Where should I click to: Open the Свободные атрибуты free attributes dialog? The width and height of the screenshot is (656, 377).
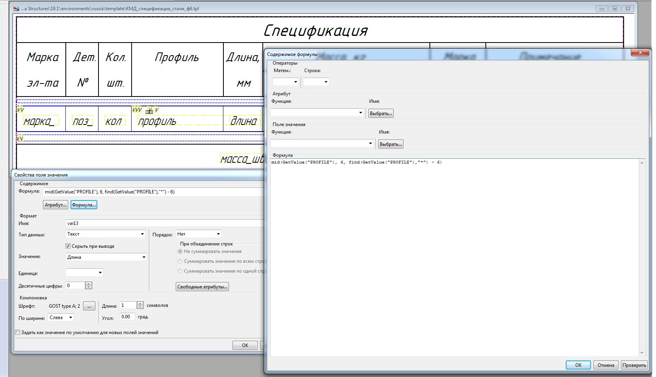tap(202, 287)
